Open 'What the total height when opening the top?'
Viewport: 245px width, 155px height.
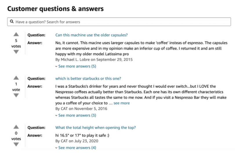pyautogui.click(x=95, y=128)
